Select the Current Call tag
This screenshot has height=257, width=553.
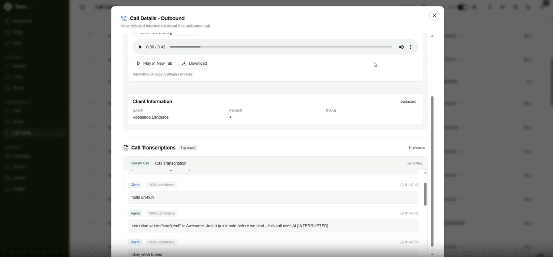[140, 163]
